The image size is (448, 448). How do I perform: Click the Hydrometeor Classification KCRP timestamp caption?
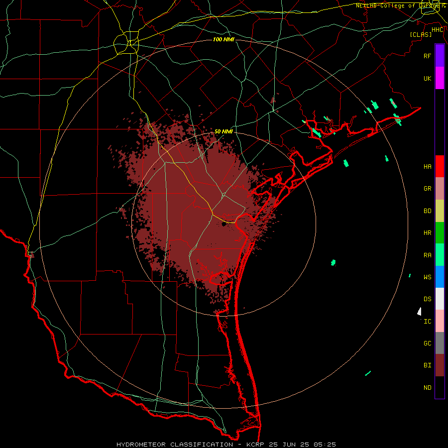(x=226, y=445)
